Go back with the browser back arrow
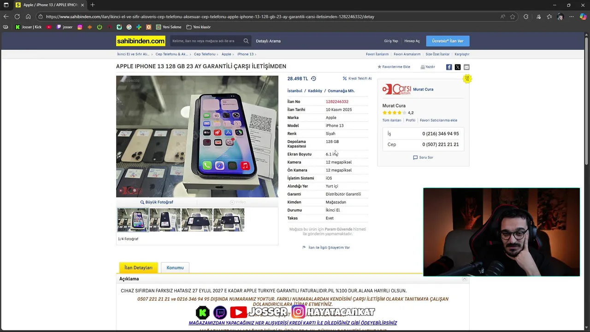Viewport: 590px width, 332px height. tap(6, 17)
